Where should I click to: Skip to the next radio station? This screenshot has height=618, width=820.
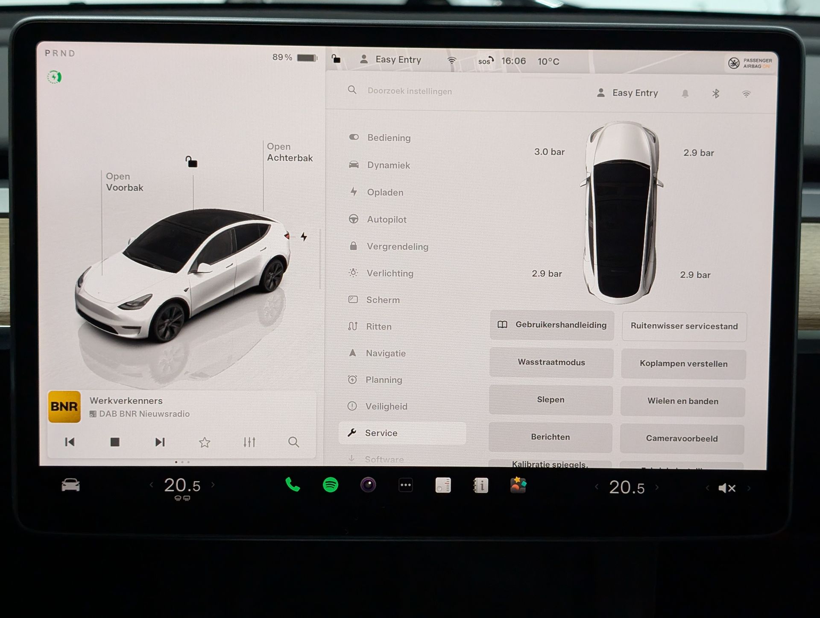[160, 442]
